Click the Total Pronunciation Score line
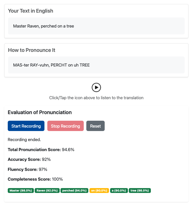The image size is (193, 205). tap(41, 150)
